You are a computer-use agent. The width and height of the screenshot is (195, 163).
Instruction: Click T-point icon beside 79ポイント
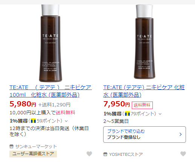127,114
